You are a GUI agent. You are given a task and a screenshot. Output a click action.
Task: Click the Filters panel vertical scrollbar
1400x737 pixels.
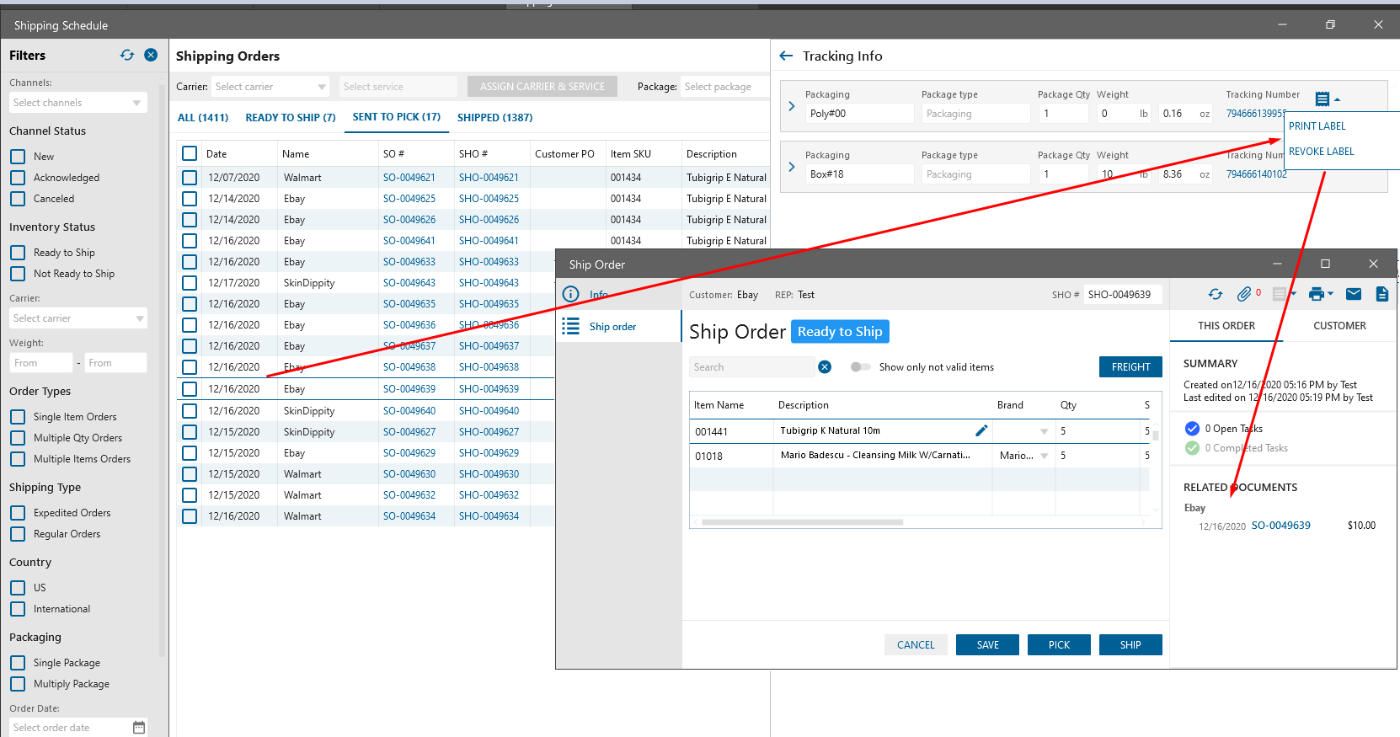tap(163, 369)
